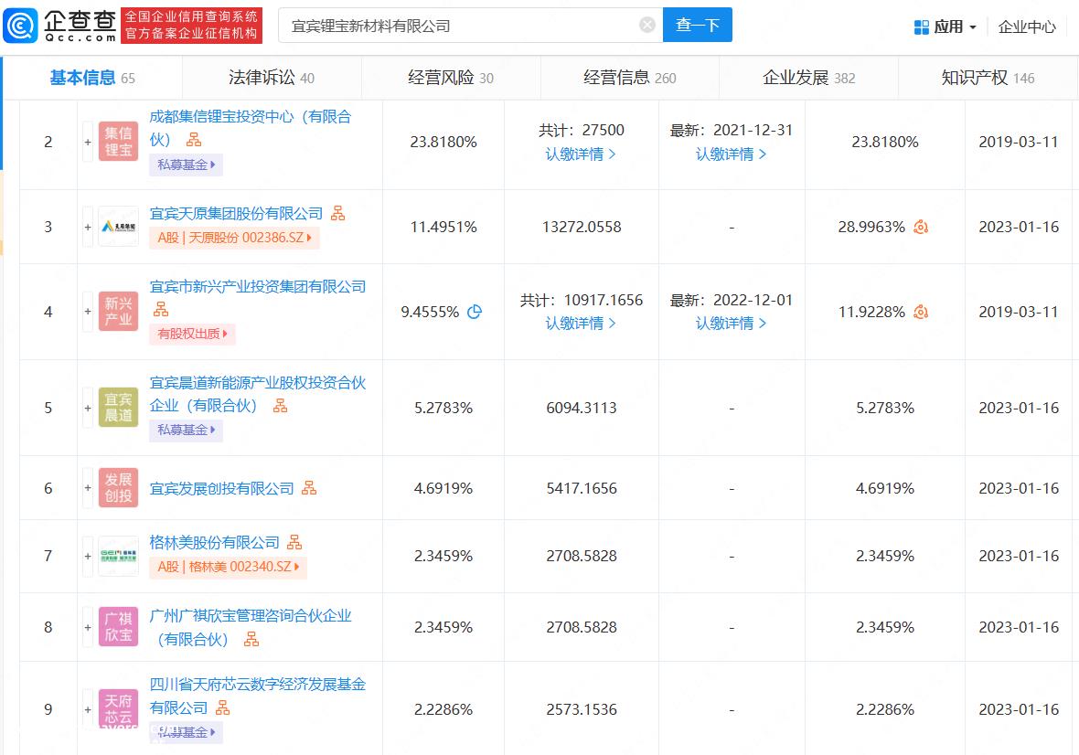Viewport: 1079px width, 755px height.
Task: Click the Qcc 企查查 logo
Action: (x=60, y=26)
